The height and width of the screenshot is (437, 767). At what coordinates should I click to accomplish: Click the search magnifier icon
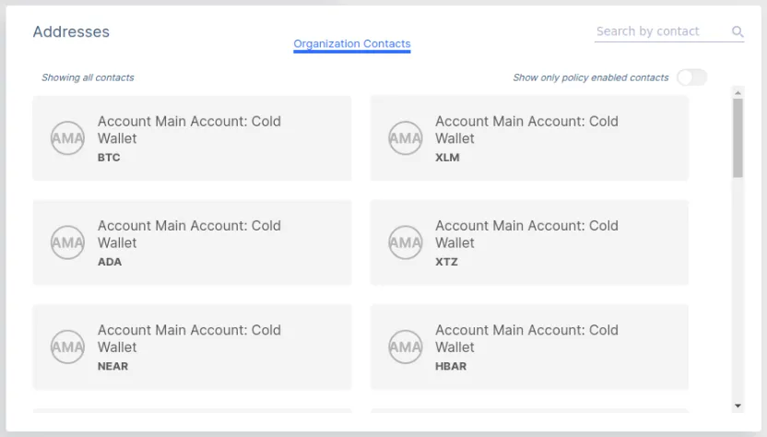point(737,32)
